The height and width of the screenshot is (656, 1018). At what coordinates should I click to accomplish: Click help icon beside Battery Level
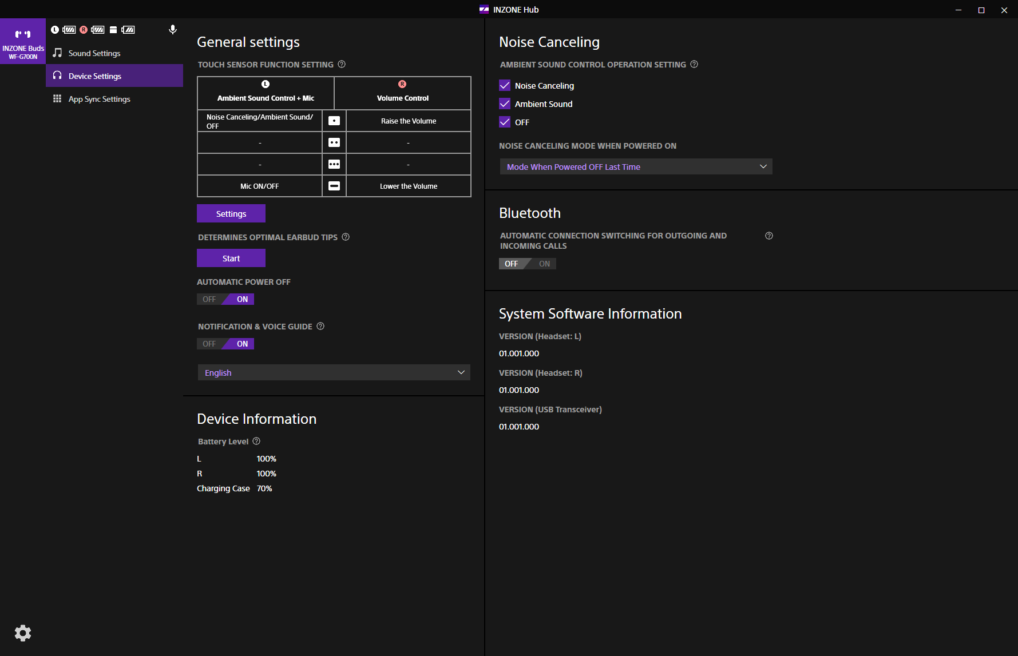tap(256, 442)
